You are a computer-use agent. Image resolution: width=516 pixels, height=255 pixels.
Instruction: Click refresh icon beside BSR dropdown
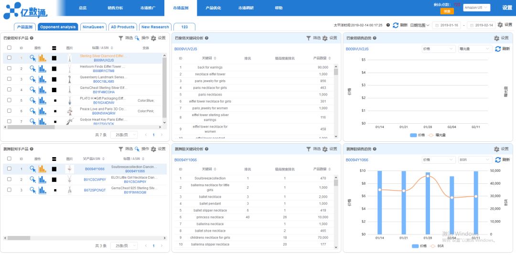click(x=498, y=160)
